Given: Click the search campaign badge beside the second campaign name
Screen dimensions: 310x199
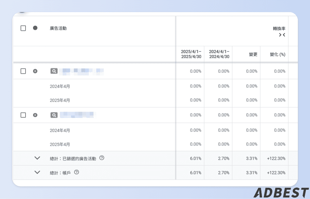Looking at the screenshot, I should (54, 115).
